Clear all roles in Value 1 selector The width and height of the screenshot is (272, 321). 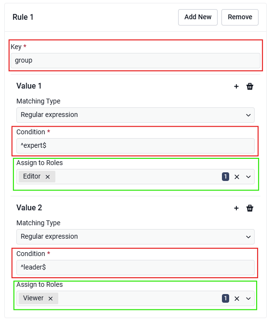click(x=237, y=177)
